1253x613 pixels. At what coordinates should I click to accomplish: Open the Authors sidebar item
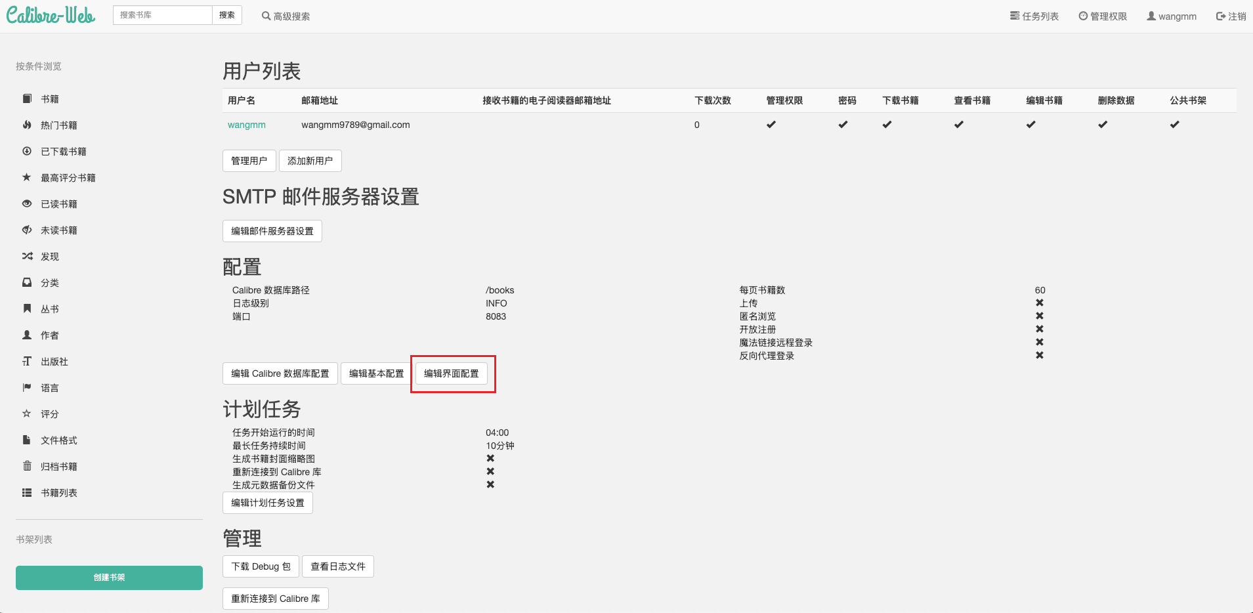tap(50, 335)
